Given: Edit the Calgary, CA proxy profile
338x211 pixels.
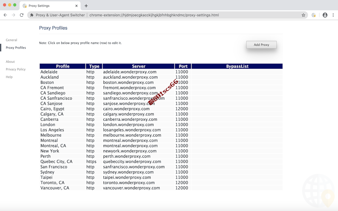Looking at the screenshot, I should (x=161, y=114).
